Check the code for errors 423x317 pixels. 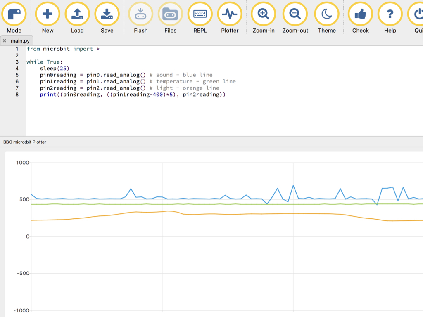[x=360, y=18]
